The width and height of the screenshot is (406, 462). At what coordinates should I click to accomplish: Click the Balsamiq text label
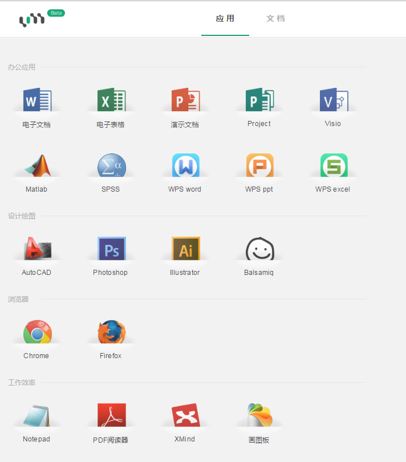(259, 273)
